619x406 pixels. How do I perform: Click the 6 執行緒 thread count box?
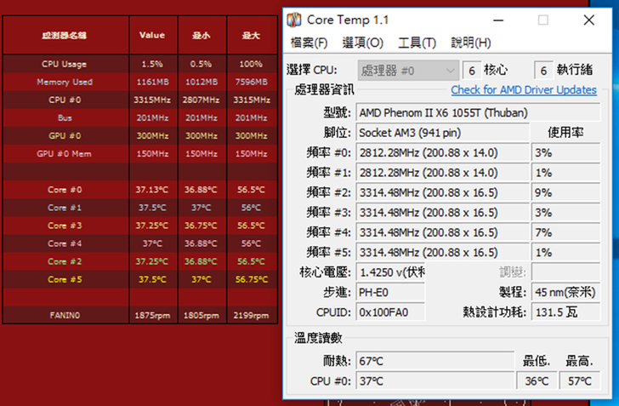point(543,71)
